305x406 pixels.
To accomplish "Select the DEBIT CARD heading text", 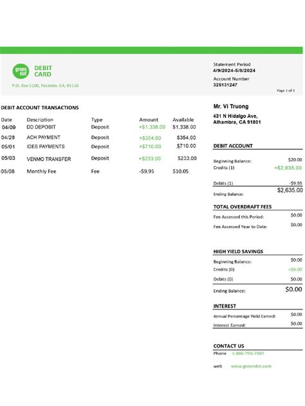I will tap(43, 71).
